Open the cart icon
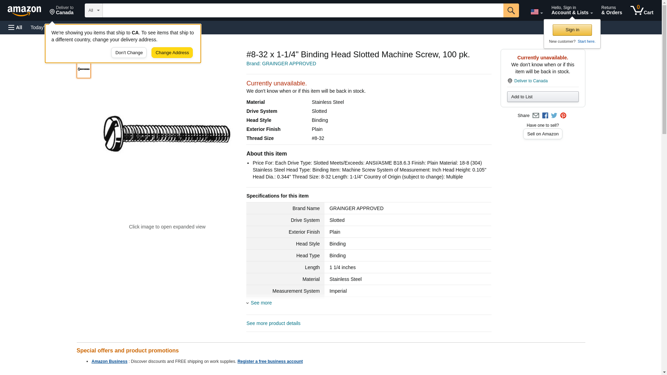 click(x=642, y=10)
